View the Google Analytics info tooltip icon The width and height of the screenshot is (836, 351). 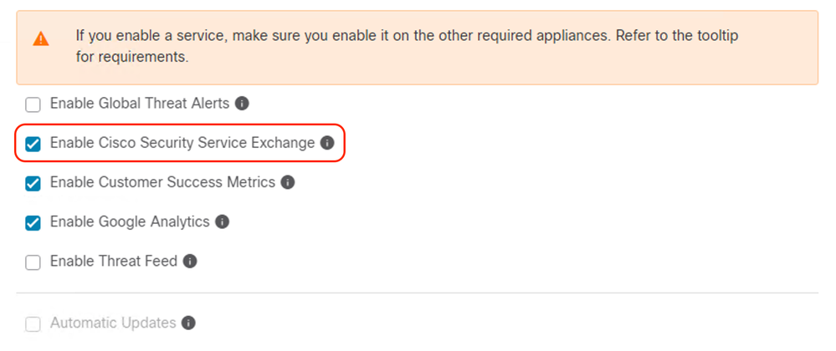222,221
